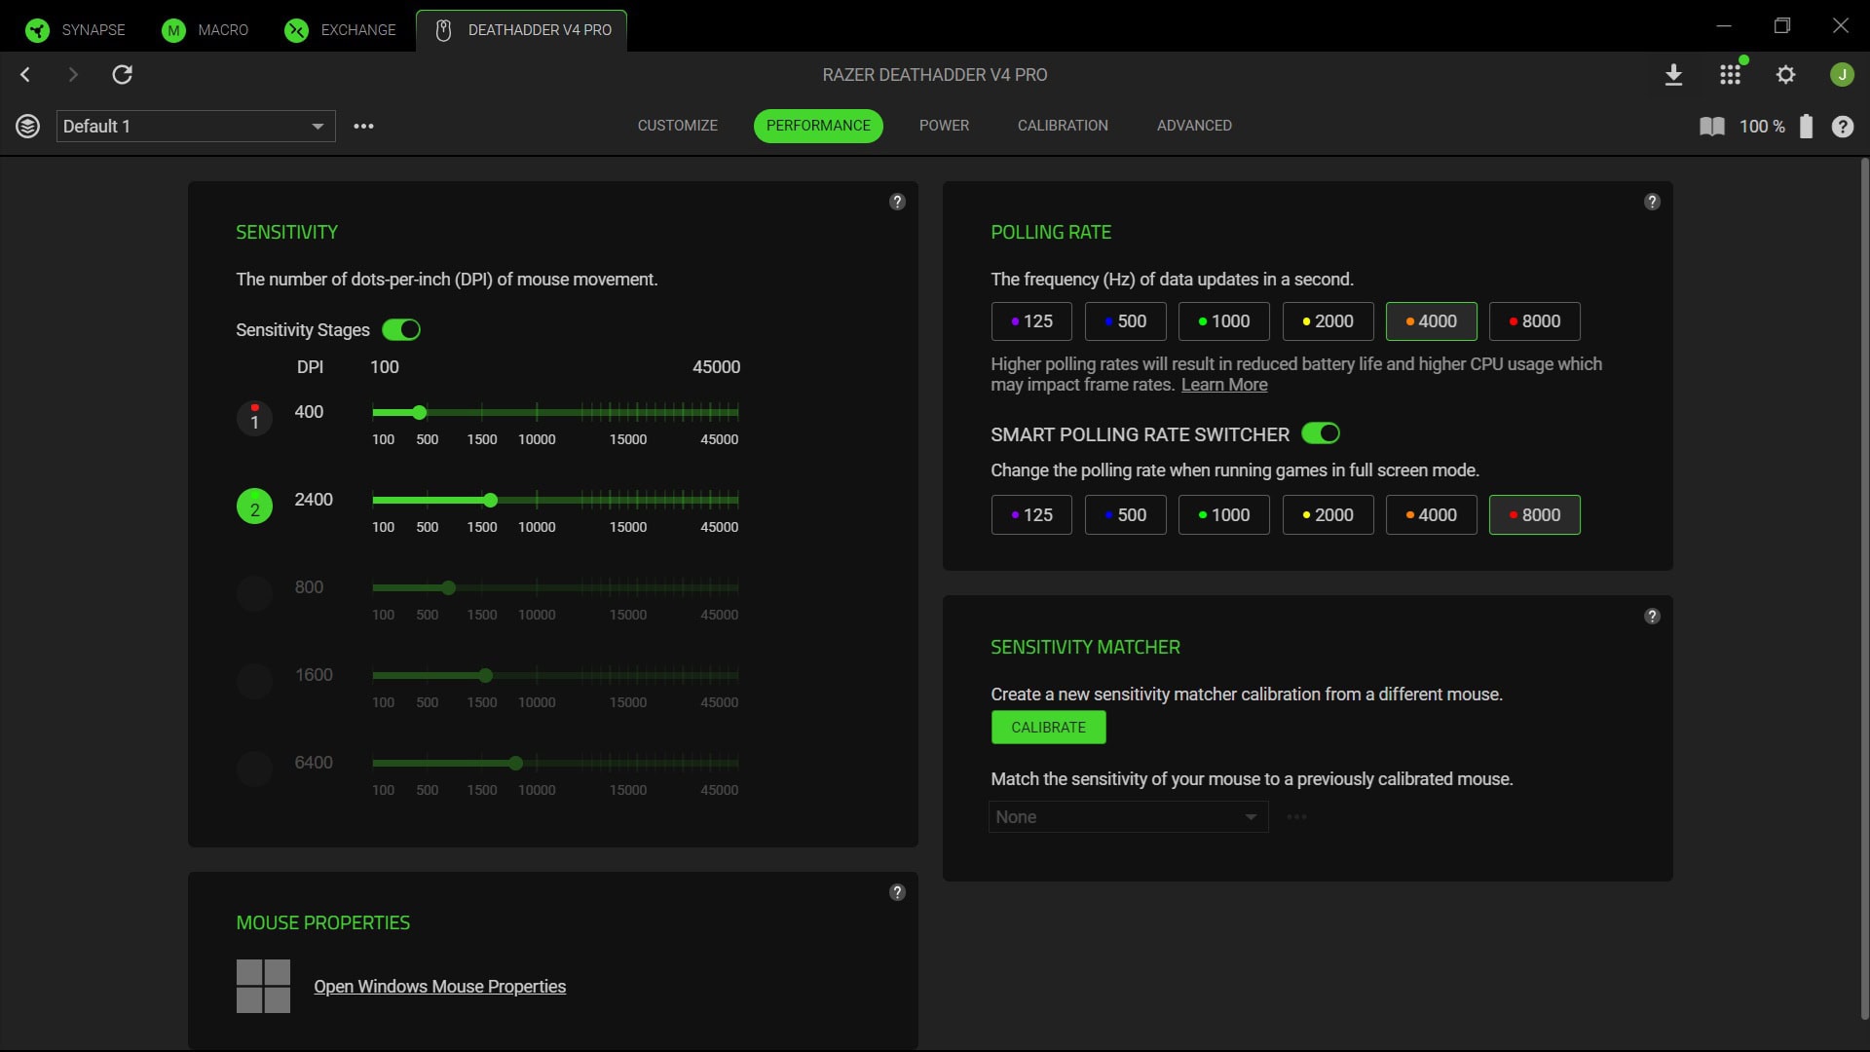
Task: Click the 100 % battery level text
Action: pos(1762,127)
